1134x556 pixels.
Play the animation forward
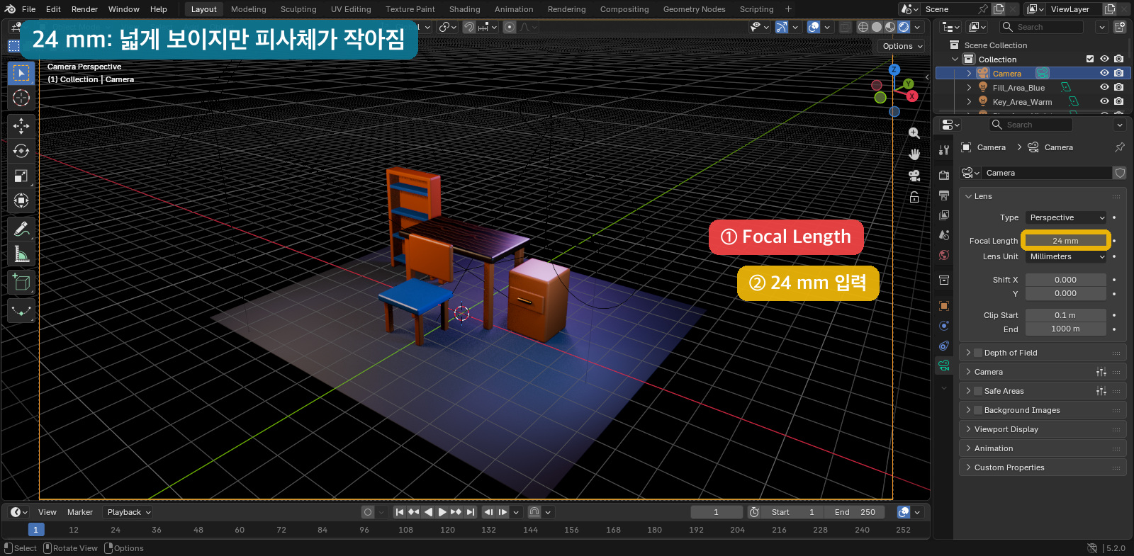click(442, 512)
